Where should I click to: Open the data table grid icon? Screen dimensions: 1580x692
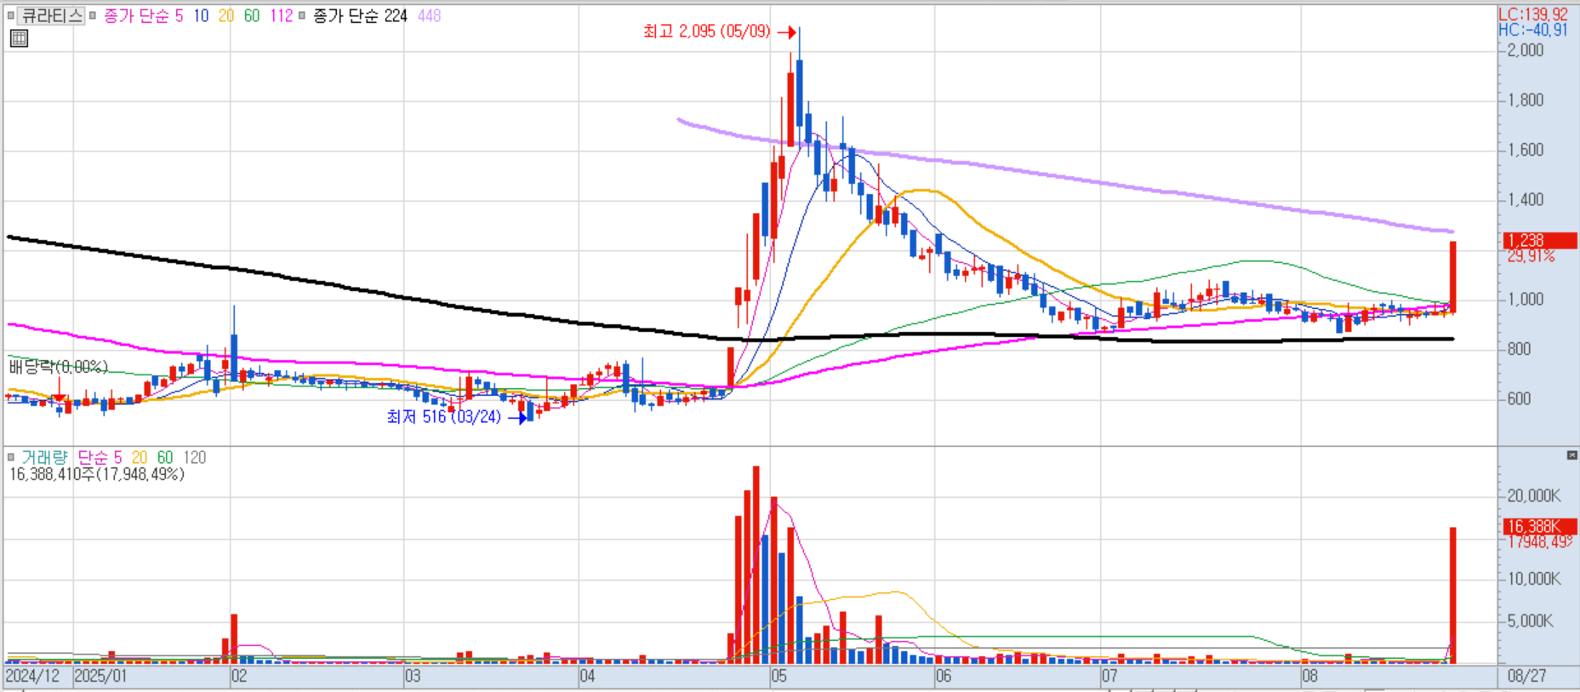point(19,38)
